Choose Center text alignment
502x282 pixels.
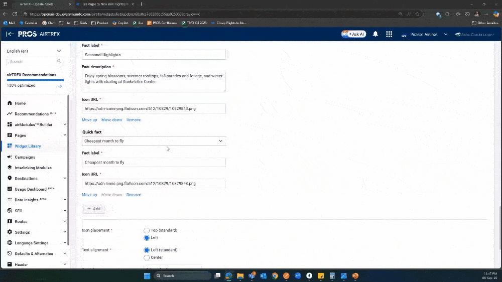pyautogui.click(x=147, y=257)
